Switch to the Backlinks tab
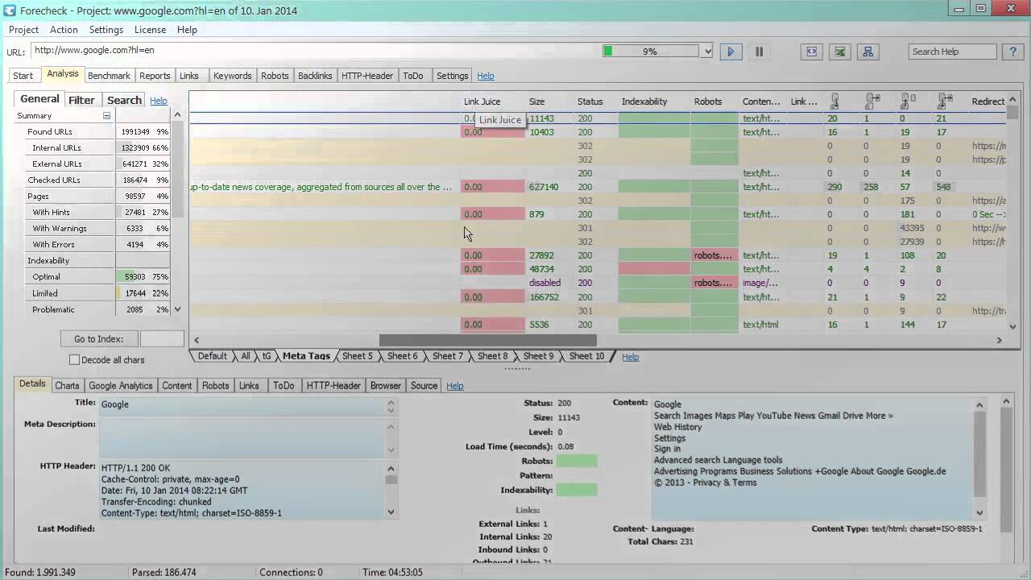The width and height of the screenshot is (1031, 580). point(315,76)
